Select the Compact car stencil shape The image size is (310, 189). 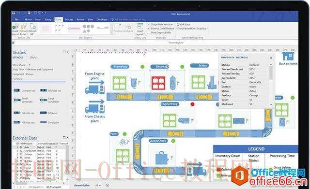coord(17,90)
